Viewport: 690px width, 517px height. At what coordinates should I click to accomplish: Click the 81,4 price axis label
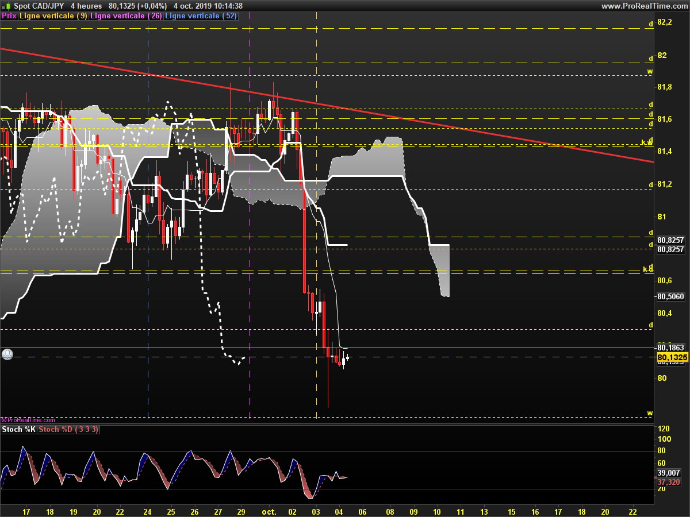(x=664, y=151)
